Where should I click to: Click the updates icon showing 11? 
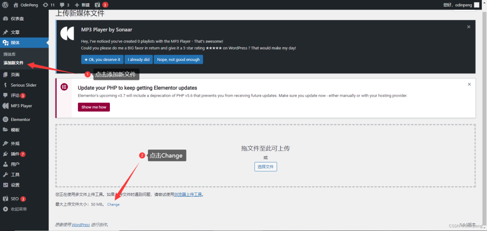pyautogui.click(x=45, y=5)
